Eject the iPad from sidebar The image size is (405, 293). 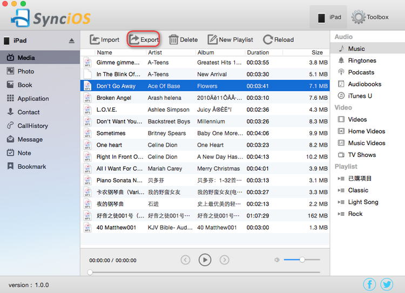point(71,41)
